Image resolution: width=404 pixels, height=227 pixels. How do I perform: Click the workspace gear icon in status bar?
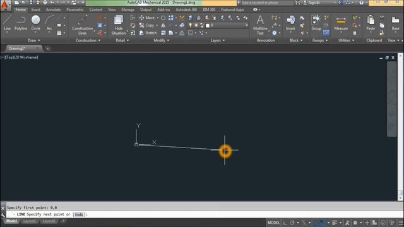click(x=355, y=223)
